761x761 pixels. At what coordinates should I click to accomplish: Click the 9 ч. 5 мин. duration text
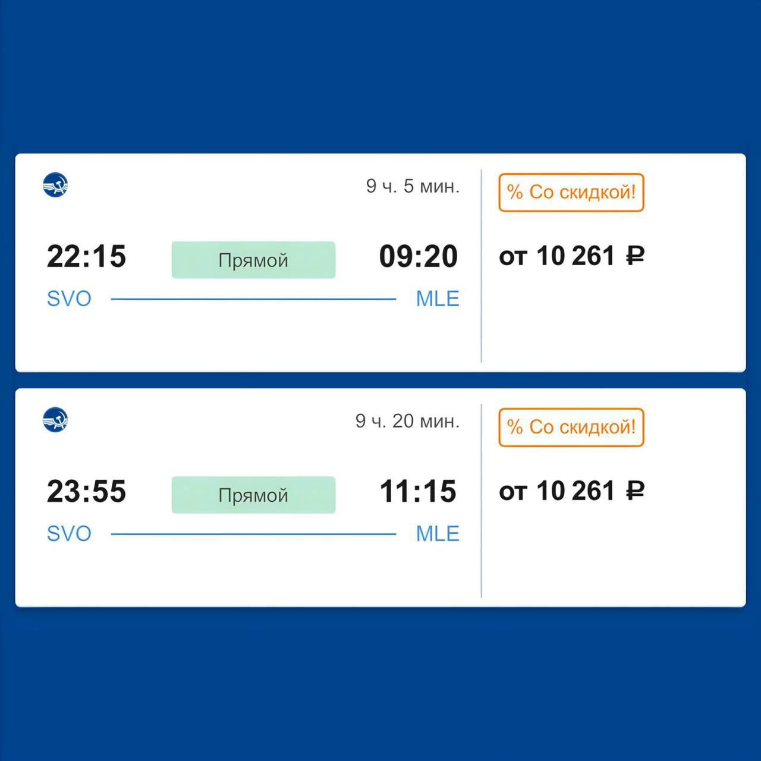(413, 186)
